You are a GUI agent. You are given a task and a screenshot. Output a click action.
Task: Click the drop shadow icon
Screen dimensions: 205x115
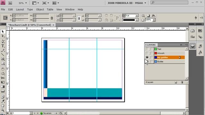point(148,16)
